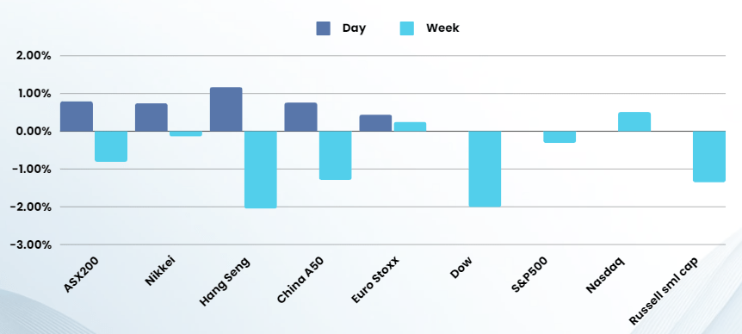Toggle the Week series legend label

pos(442,28)
